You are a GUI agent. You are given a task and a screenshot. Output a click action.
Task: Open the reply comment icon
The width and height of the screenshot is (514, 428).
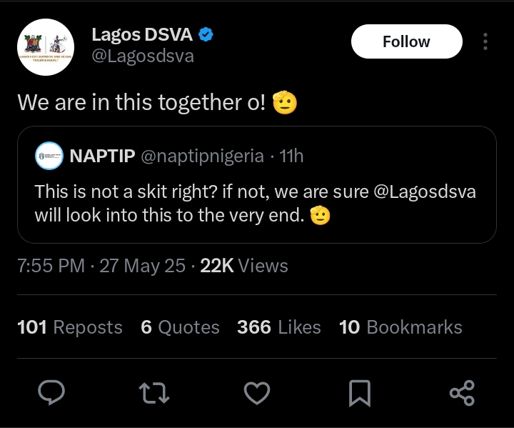[x=51, y=392]
